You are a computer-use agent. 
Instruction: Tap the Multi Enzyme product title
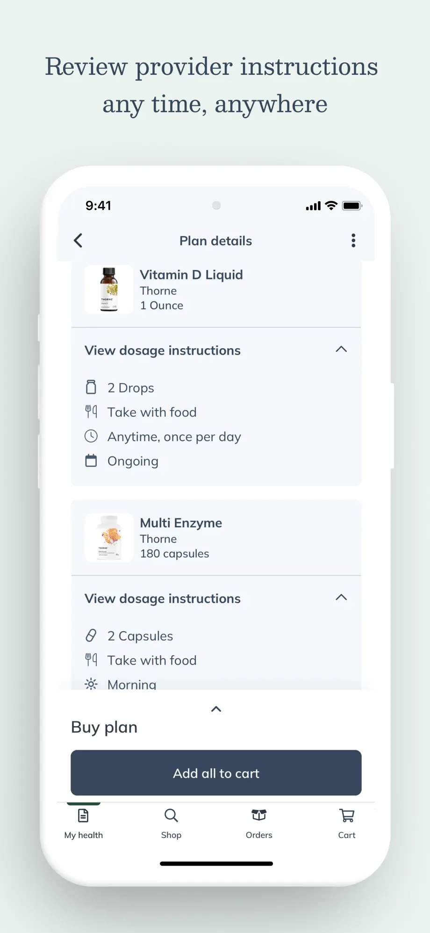coord(181,523)
